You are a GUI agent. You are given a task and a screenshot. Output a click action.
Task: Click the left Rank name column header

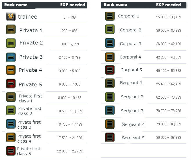pyautogui.click(x=16, y=5)
